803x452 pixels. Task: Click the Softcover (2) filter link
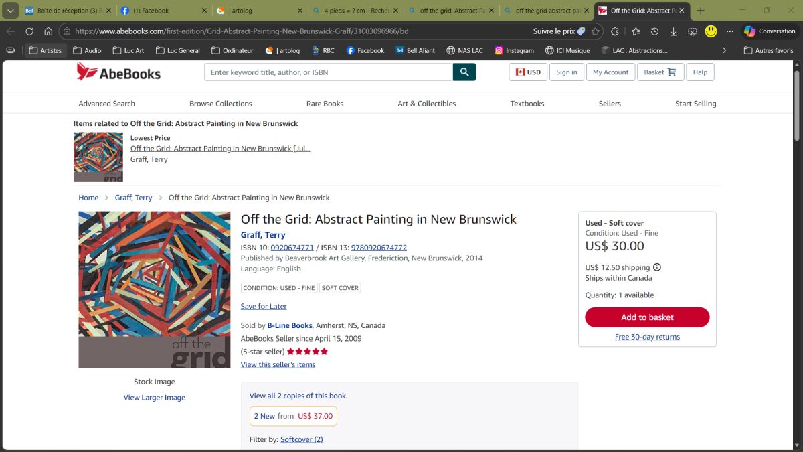tap(301, 439)
